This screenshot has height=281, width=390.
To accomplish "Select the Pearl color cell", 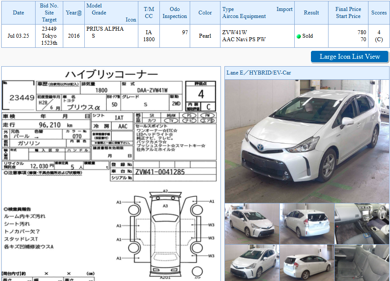I will point(205,36).
